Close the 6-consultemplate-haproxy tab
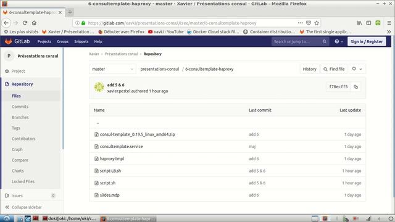Screen dimensions: 395x222 tap(60, 12)
